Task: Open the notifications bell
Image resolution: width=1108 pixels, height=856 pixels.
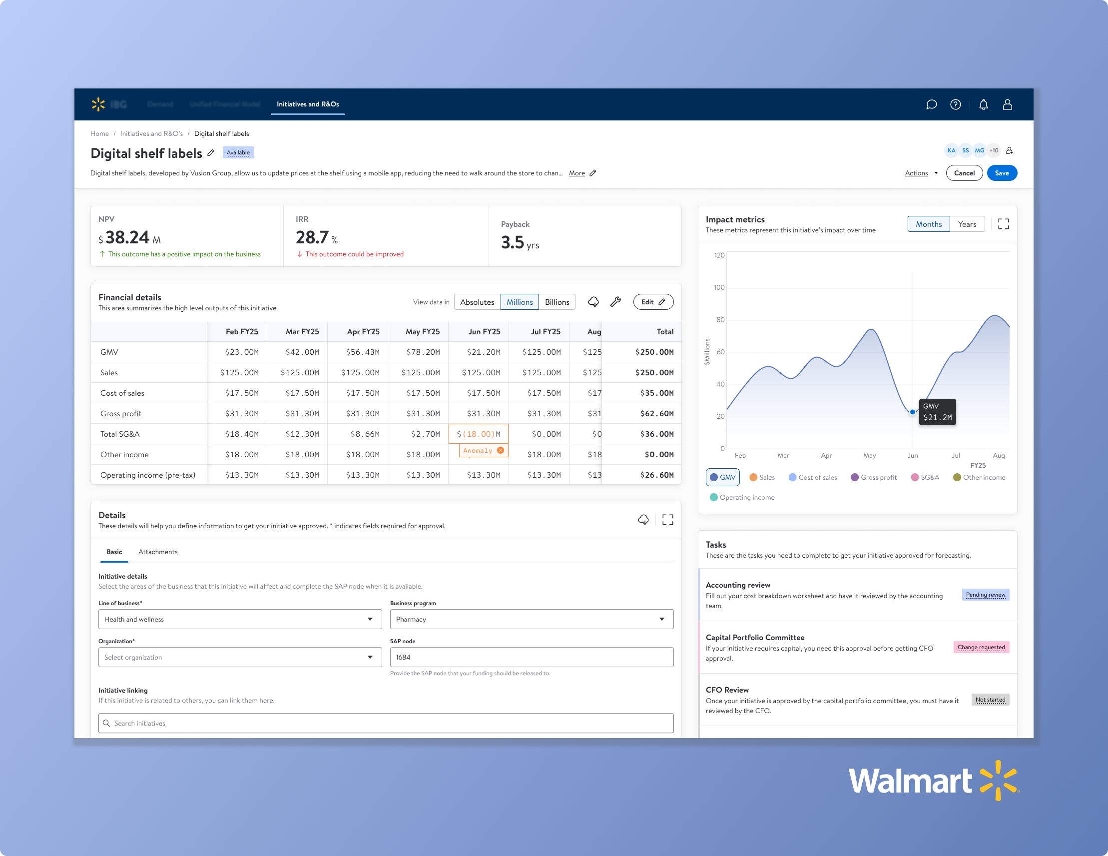Action: pyautogui.click(x=983, y=104)
